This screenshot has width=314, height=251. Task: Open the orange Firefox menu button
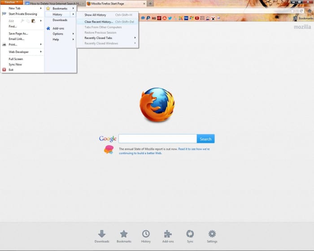[x=11, y=2]
